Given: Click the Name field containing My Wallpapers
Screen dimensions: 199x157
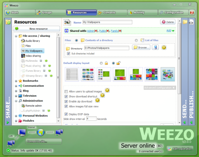Looking at the screenshot, I should [107, 22].
